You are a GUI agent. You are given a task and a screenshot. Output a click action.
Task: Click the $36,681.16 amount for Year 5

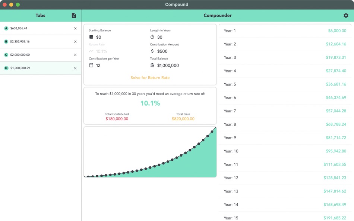336,84
